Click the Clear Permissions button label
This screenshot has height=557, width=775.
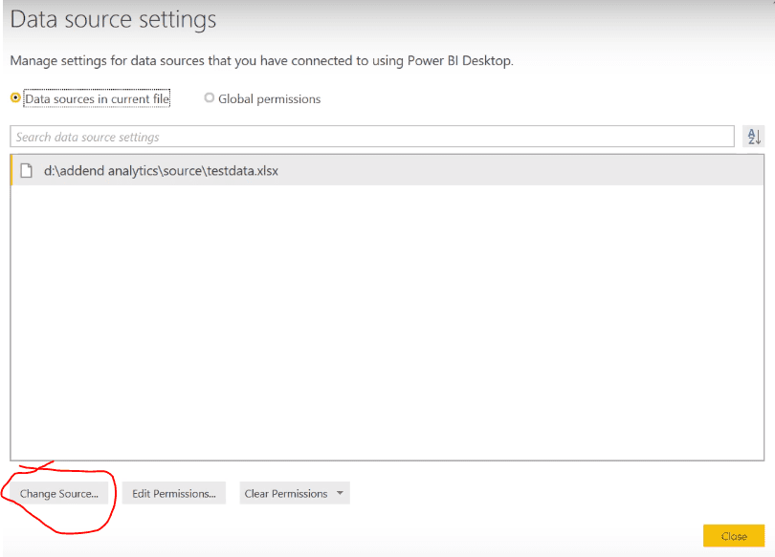(286, 493)
